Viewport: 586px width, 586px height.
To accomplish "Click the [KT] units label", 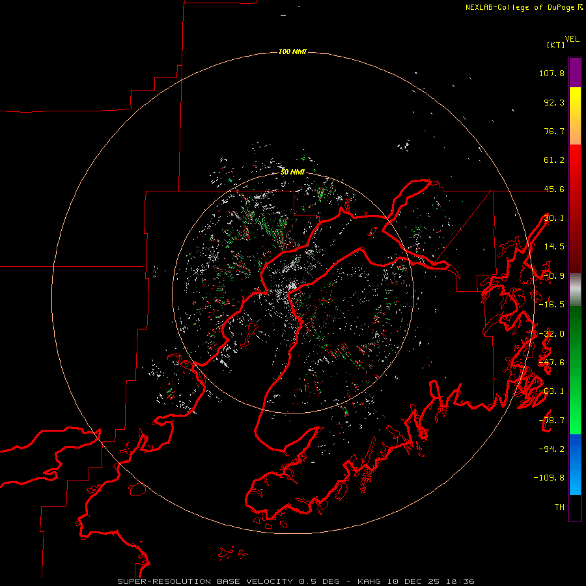I will tap(555, 45).
